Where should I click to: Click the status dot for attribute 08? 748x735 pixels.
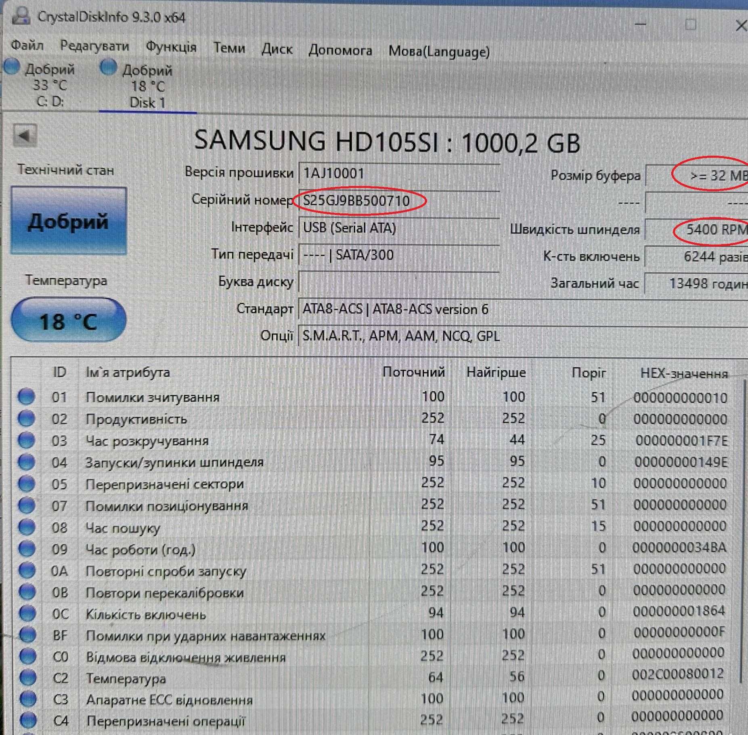click(x=27, y=527)
